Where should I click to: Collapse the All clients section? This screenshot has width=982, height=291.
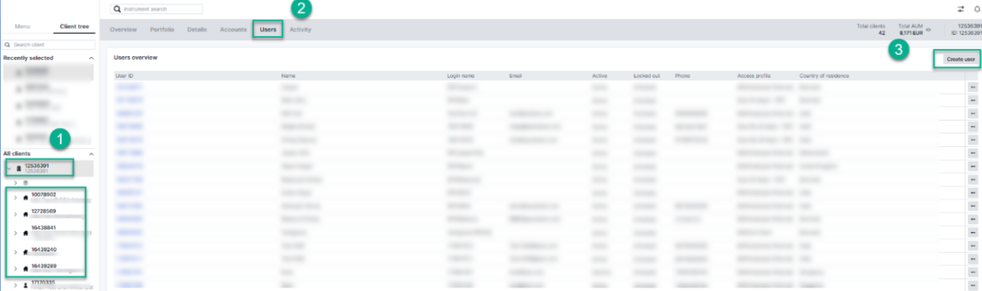[x=92, y=154]
